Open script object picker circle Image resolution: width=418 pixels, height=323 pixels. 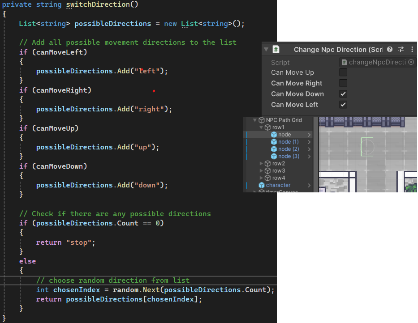411,62
